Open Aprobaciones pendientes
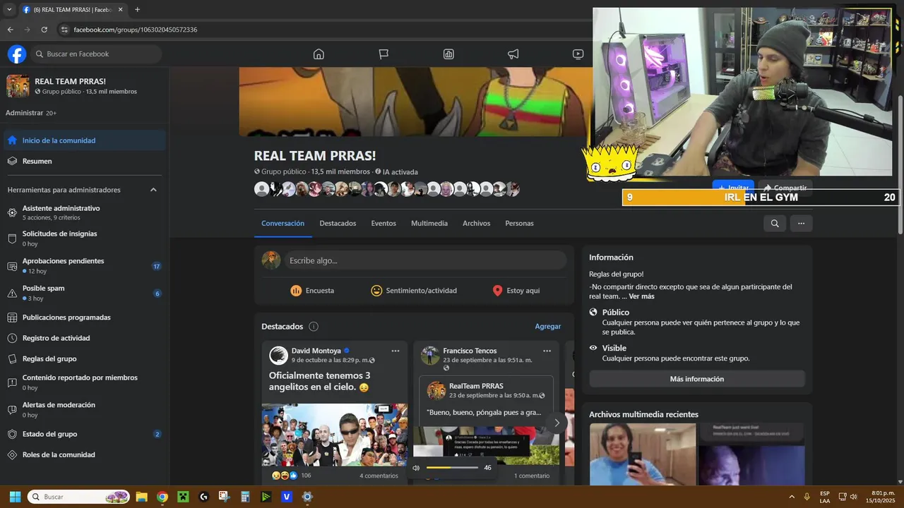 [x=83, y=265]
